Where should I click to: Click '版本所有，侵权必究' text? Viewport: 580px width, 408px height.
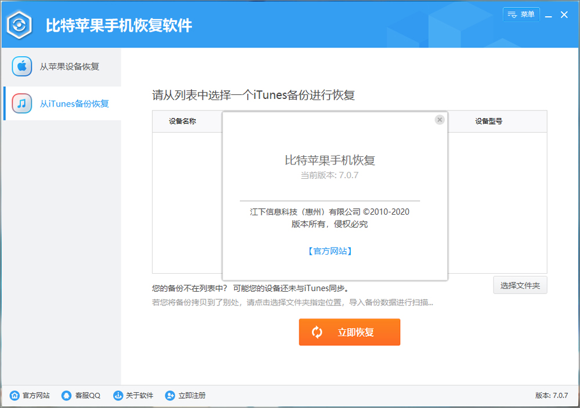coord(329,224)
